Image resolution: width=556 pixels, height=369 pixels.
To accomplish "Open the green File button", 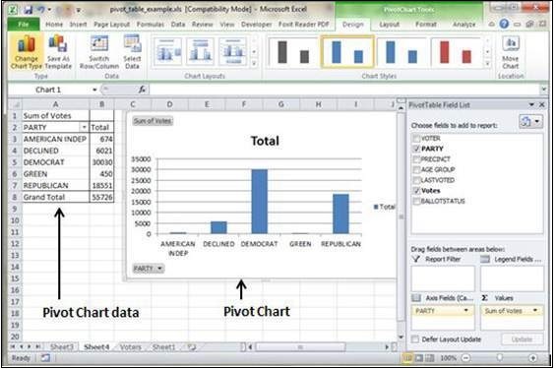I will click(x=24, y=25).
